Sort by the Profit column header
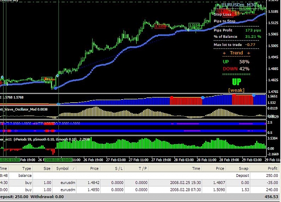This screenshot has width=281, height=202. point(272,168)
